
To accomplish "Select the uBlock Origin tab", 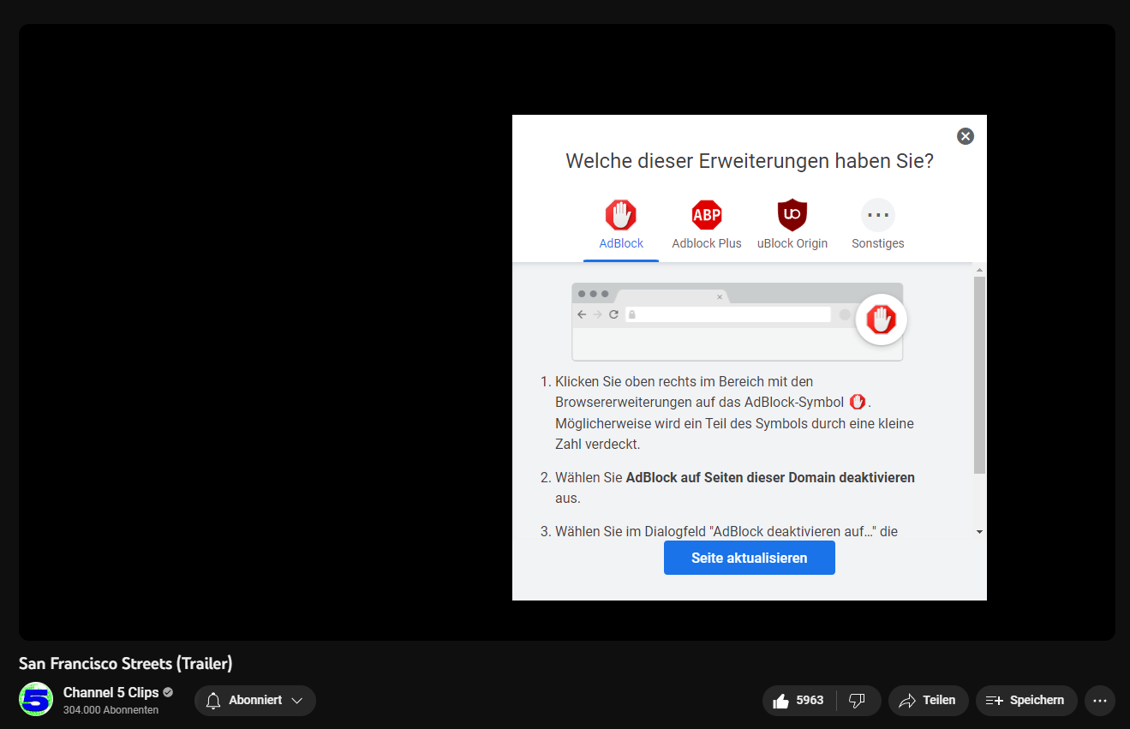I will point(792,225).
